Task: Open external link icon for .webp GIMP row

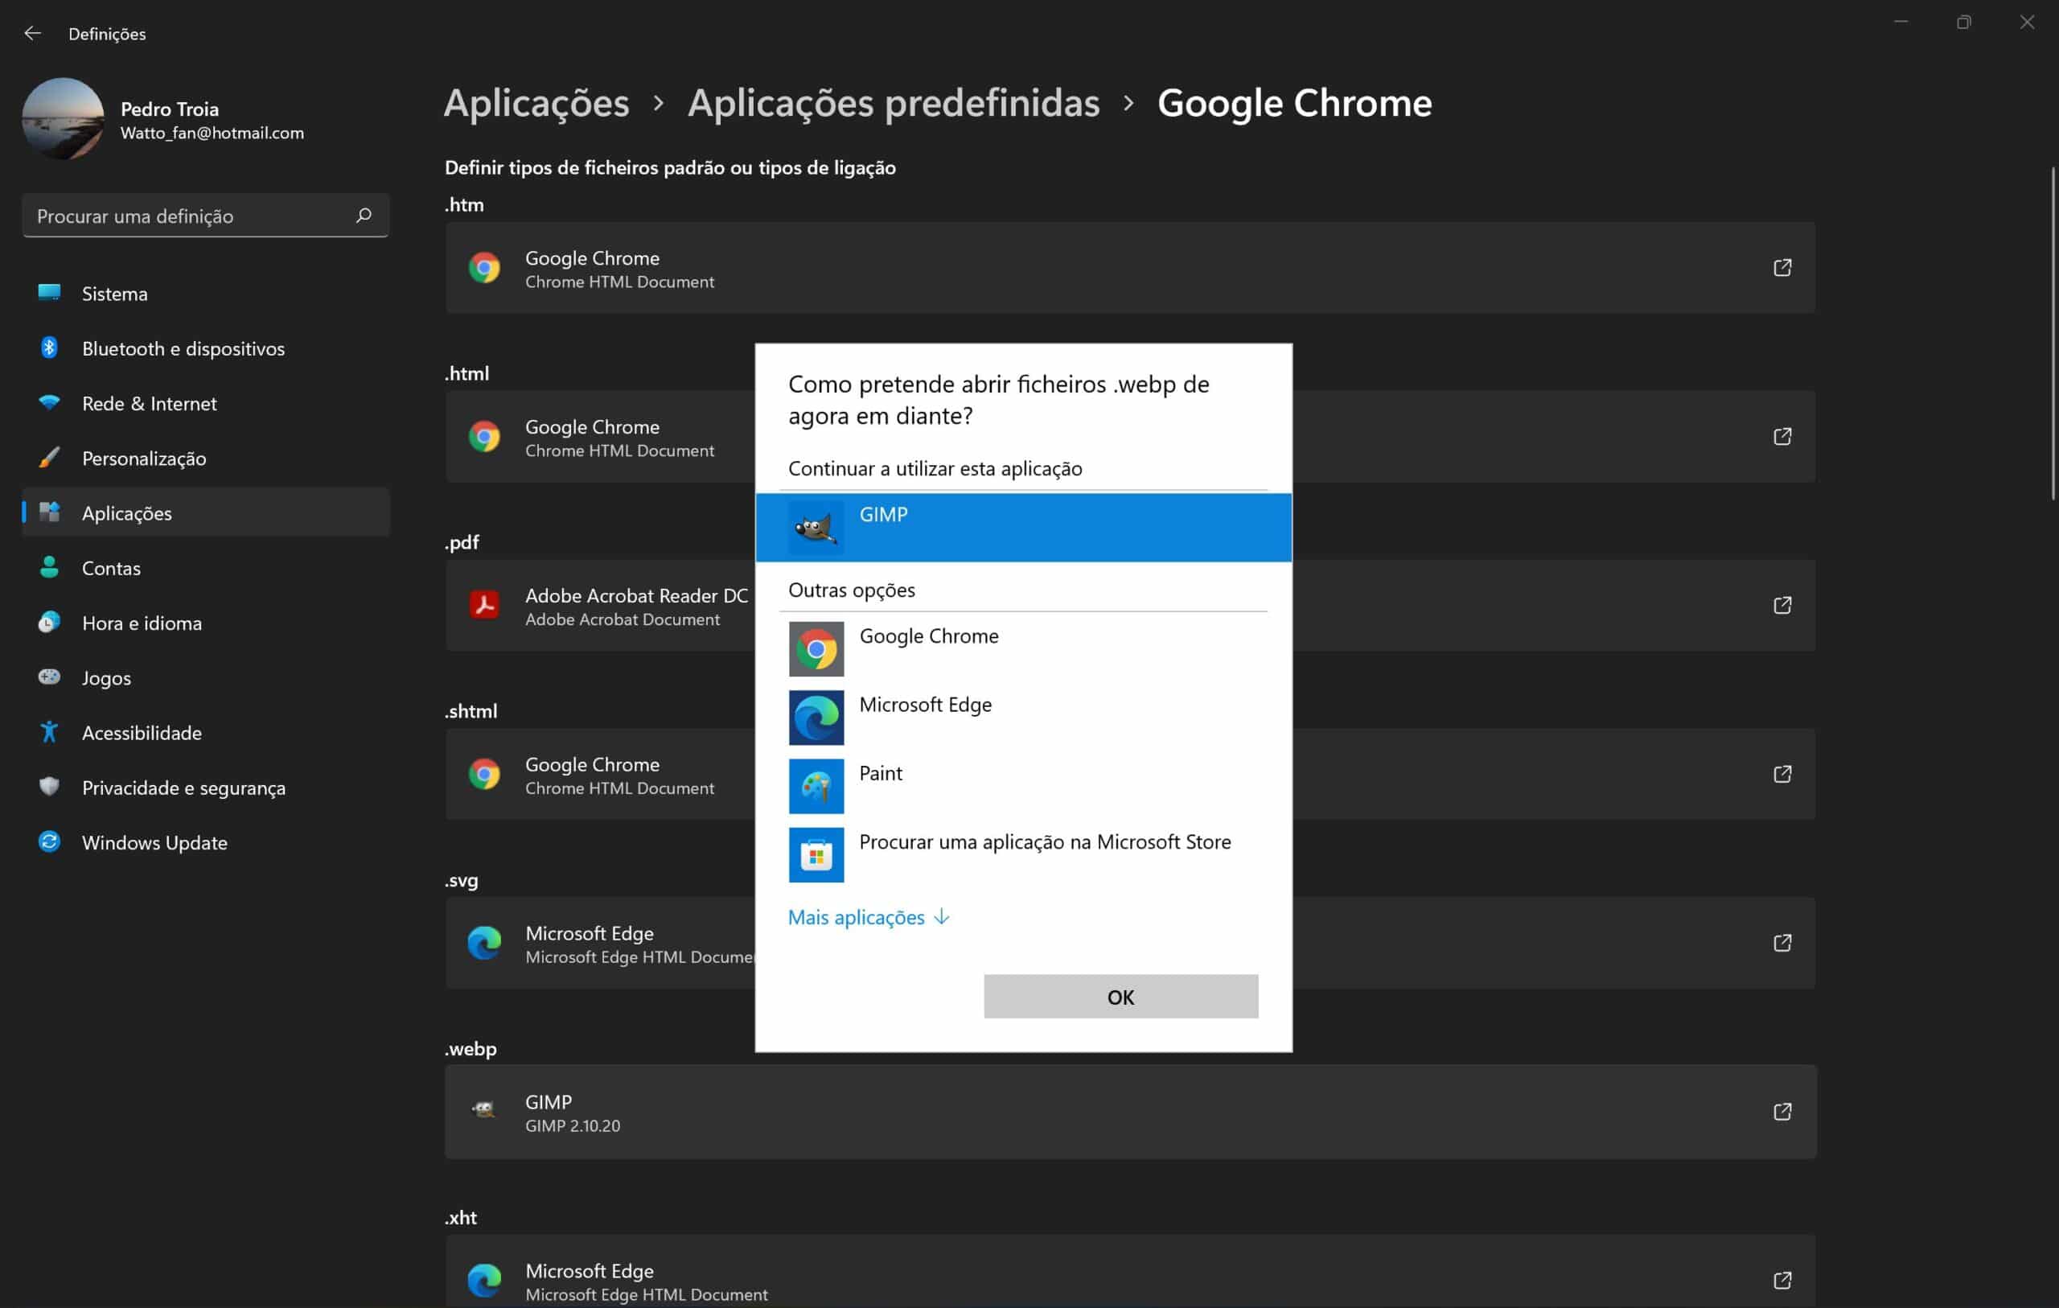Action: tap(1782, 1111)
